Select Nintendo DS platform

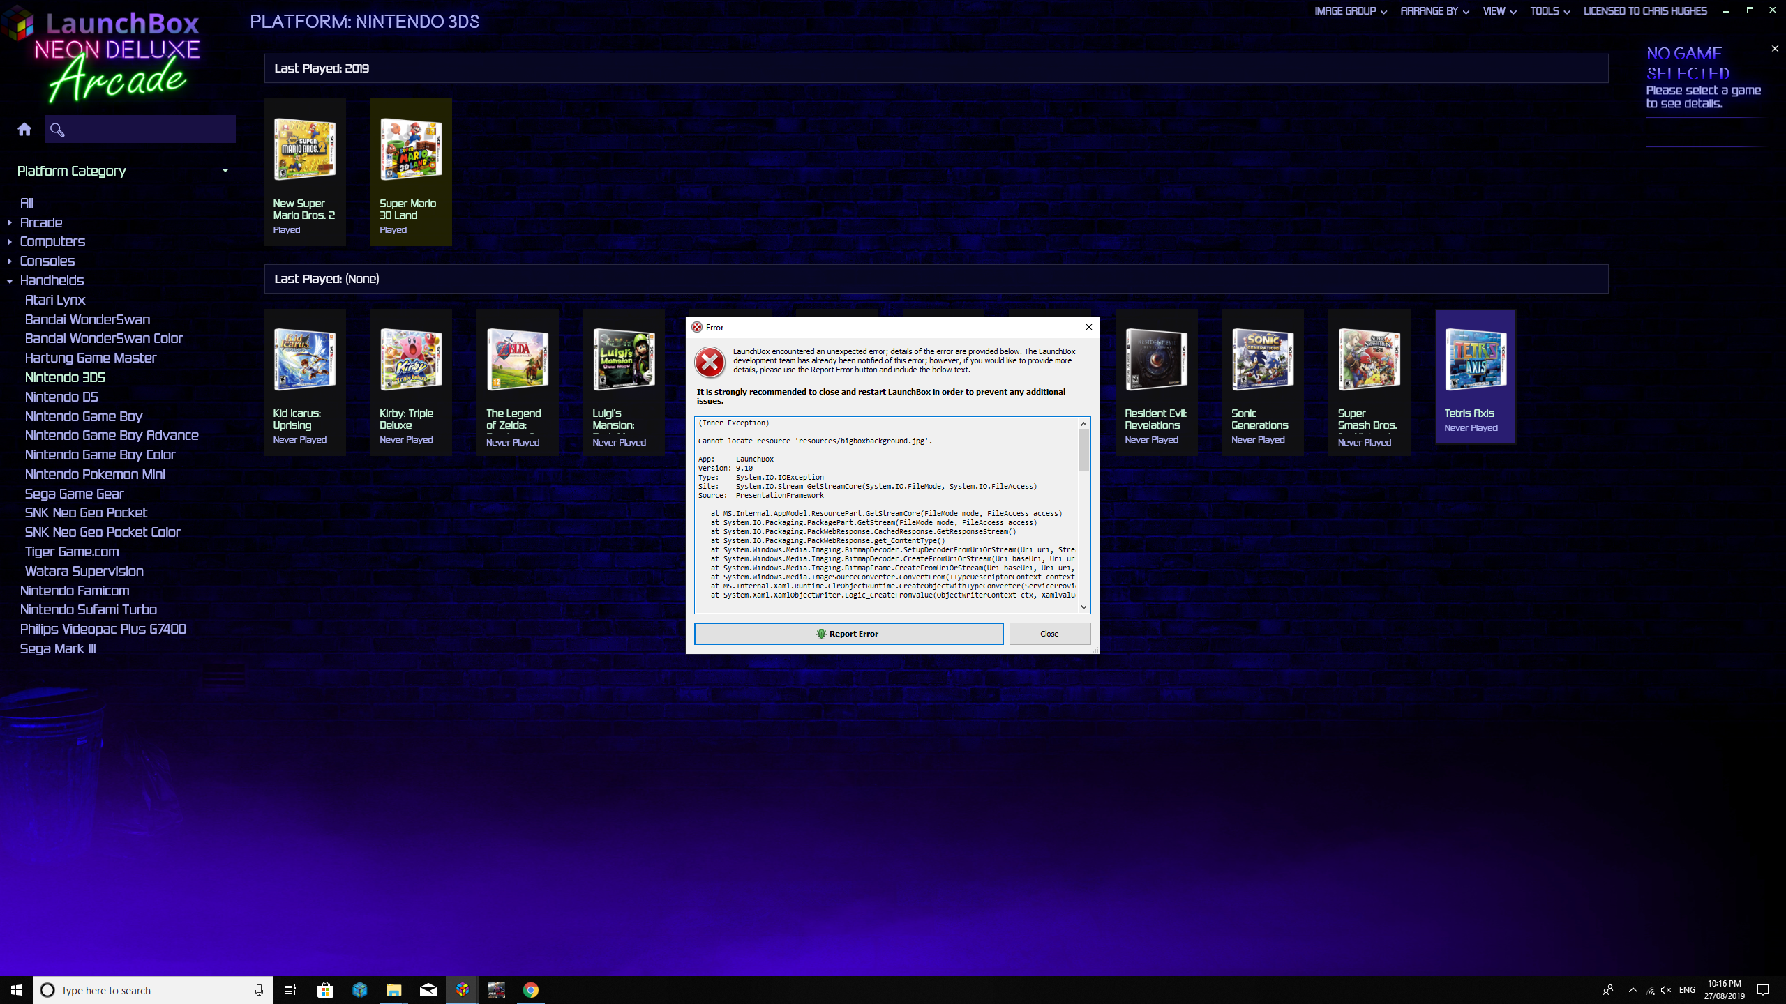(x=61, y=397)
